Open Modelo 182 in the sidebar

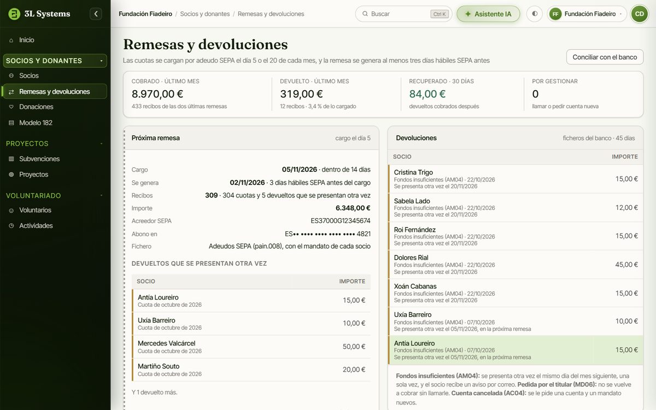pyautogui.click(x=55, y=122)
